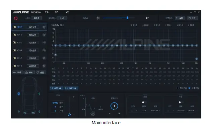Decrease delay with the minus beside the slider

[x=74, y=115]
